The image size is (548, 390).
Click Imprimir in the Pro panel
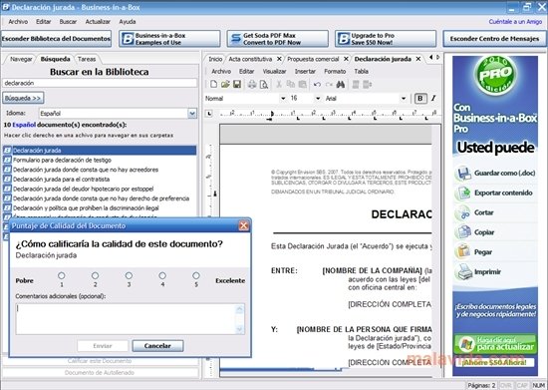[479, 271]
